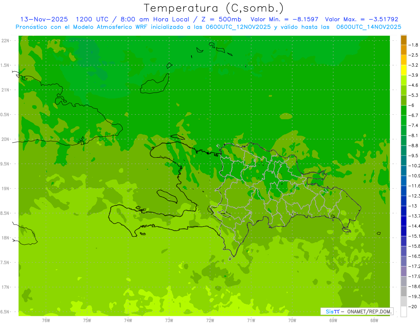Click the '-10.2' colorbar label
This screenshot has height=325, width=420.
click(x=414, y=165)
